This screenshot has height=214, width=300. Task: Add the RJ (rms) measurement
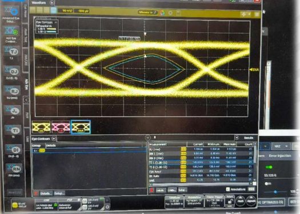point(13,91)
